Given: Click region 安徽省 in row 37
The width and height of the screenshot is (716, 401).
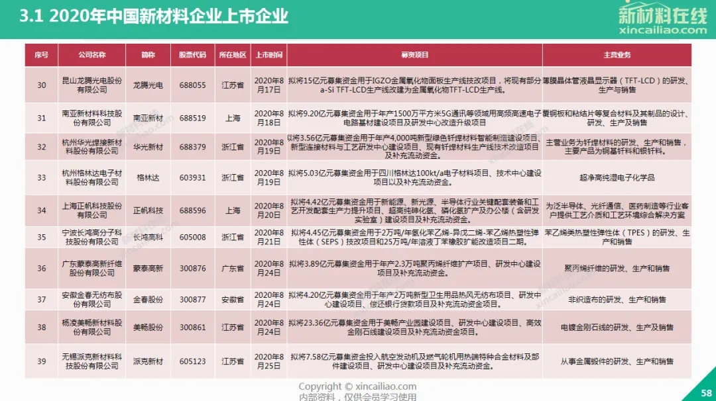Looking at the screenshot, I should click(233, 299).
